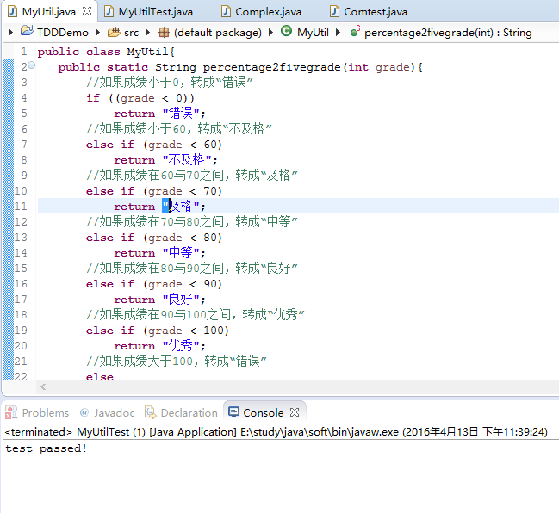Select TDDDemo in the breadcrumb
This screenshot has height=513, width=559.
[x=63, y=33]
